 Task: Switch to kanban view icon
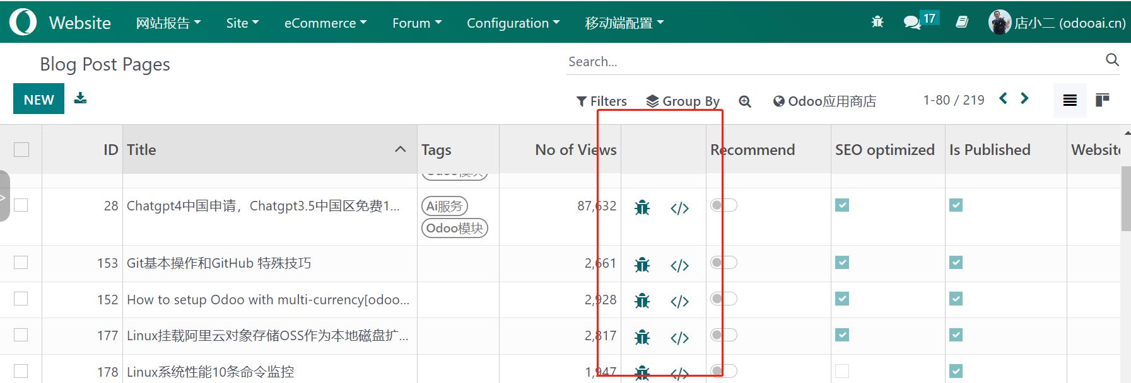point(1102,100)
